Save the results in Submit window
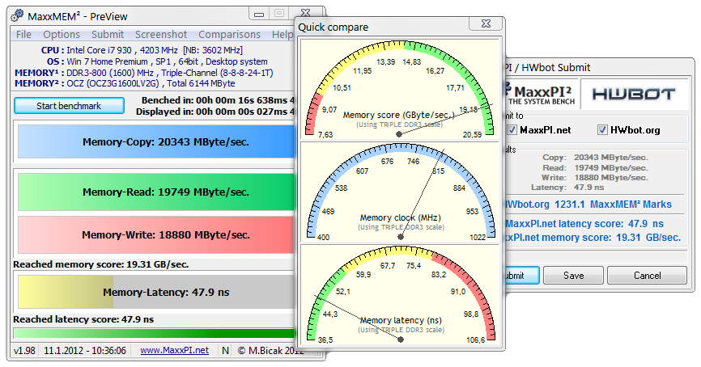 pos(574,276)
